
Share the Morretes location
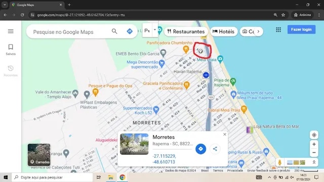(215, 149)
